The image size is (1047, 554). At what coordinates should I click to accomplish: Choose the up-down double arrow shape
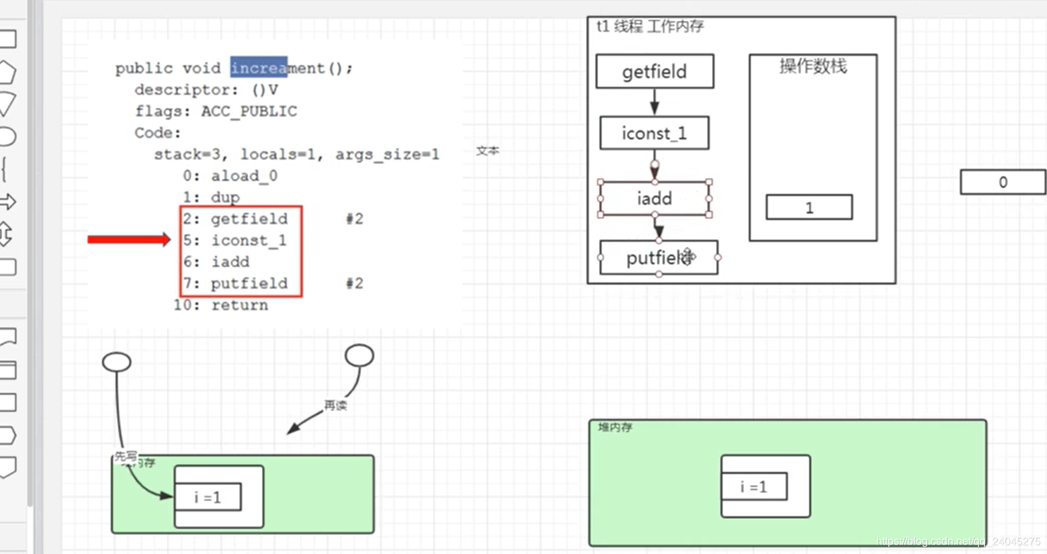pos(5,234)
